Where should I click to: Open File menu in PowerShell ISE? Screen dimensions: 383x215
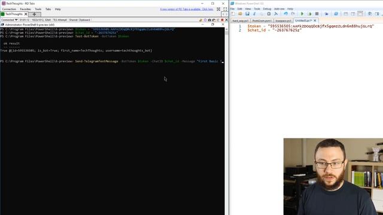pos(232,9)
